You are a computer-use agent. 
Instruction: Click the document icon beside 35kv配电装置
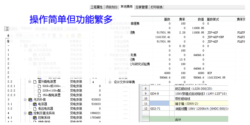click(39, 95)
